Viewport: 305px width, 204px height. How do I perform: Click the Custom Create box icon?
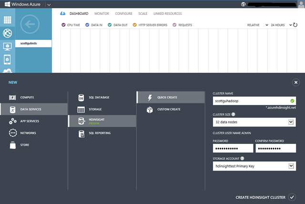tap(150, 110)
